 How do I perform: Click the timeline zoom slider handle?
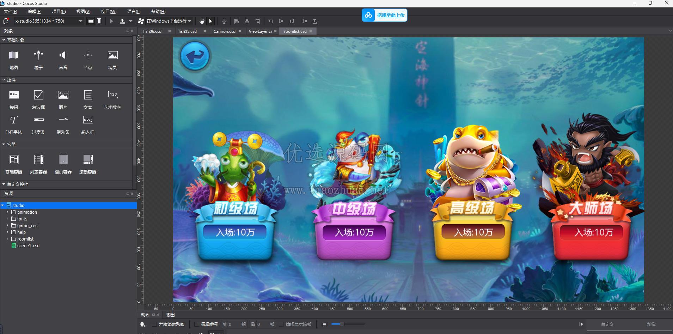pyautogui.click(x=342, y=324)
